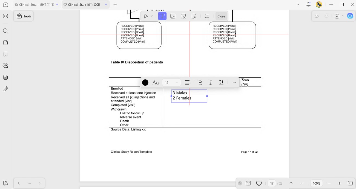Toggle bold formatting
The width and height of the screenshot is (356, 189).
click(200, 82)
